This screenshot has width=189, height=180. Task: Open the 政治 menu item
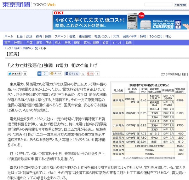pos(29,36)
